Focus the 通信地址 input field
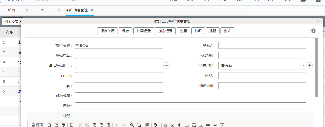Viewport: 325px width, 127px height. coord(262,86)
